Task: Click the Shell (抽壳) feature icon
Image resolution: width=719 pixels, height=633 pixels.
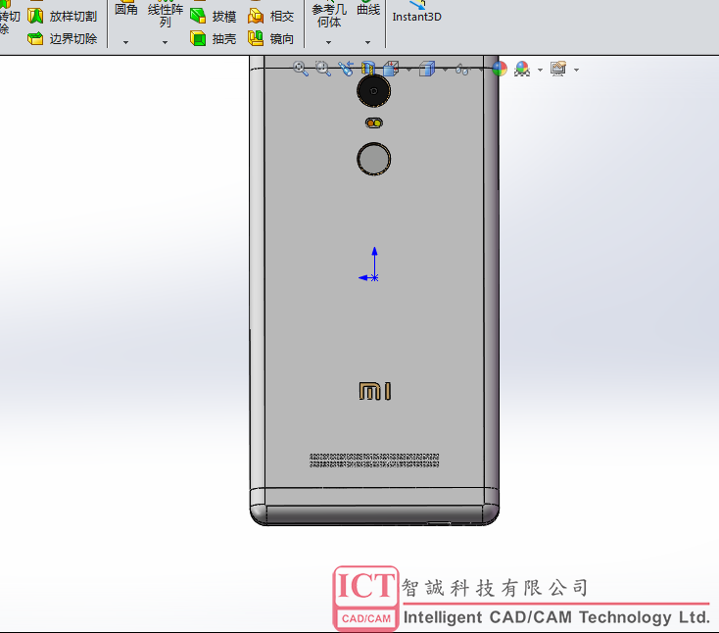Action: [x=198, y=38]
